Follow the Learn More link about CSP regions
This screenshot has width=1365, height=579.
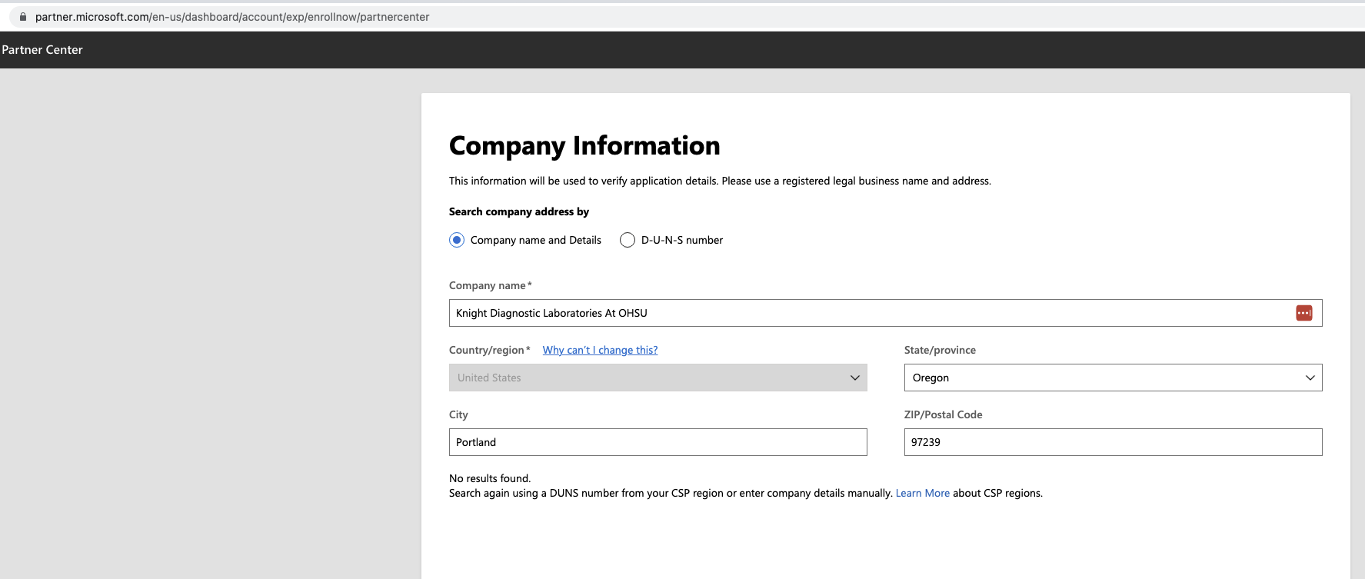point(922,493)
